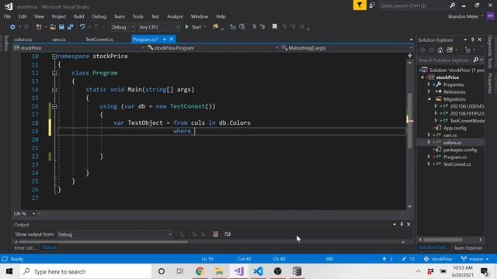Switch to the TestConext.cs editor tab

tap(99, 40)
